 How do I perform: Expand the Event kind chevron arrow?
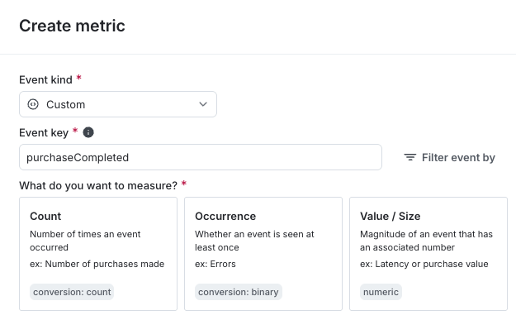click(x=203, y=104)
